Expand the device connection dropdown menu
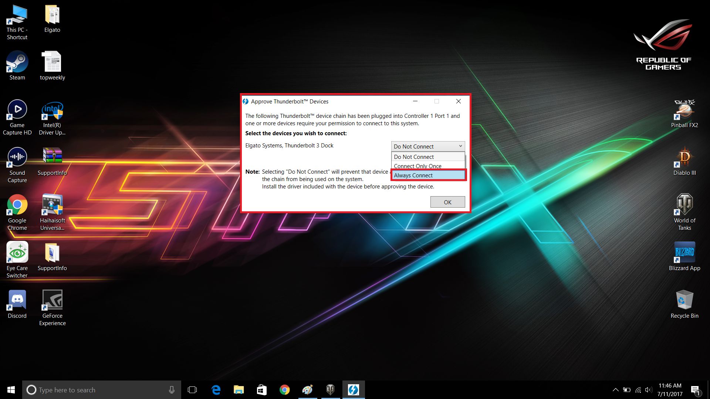This screenshot has height=399, width=710. [x=427, y=146]
